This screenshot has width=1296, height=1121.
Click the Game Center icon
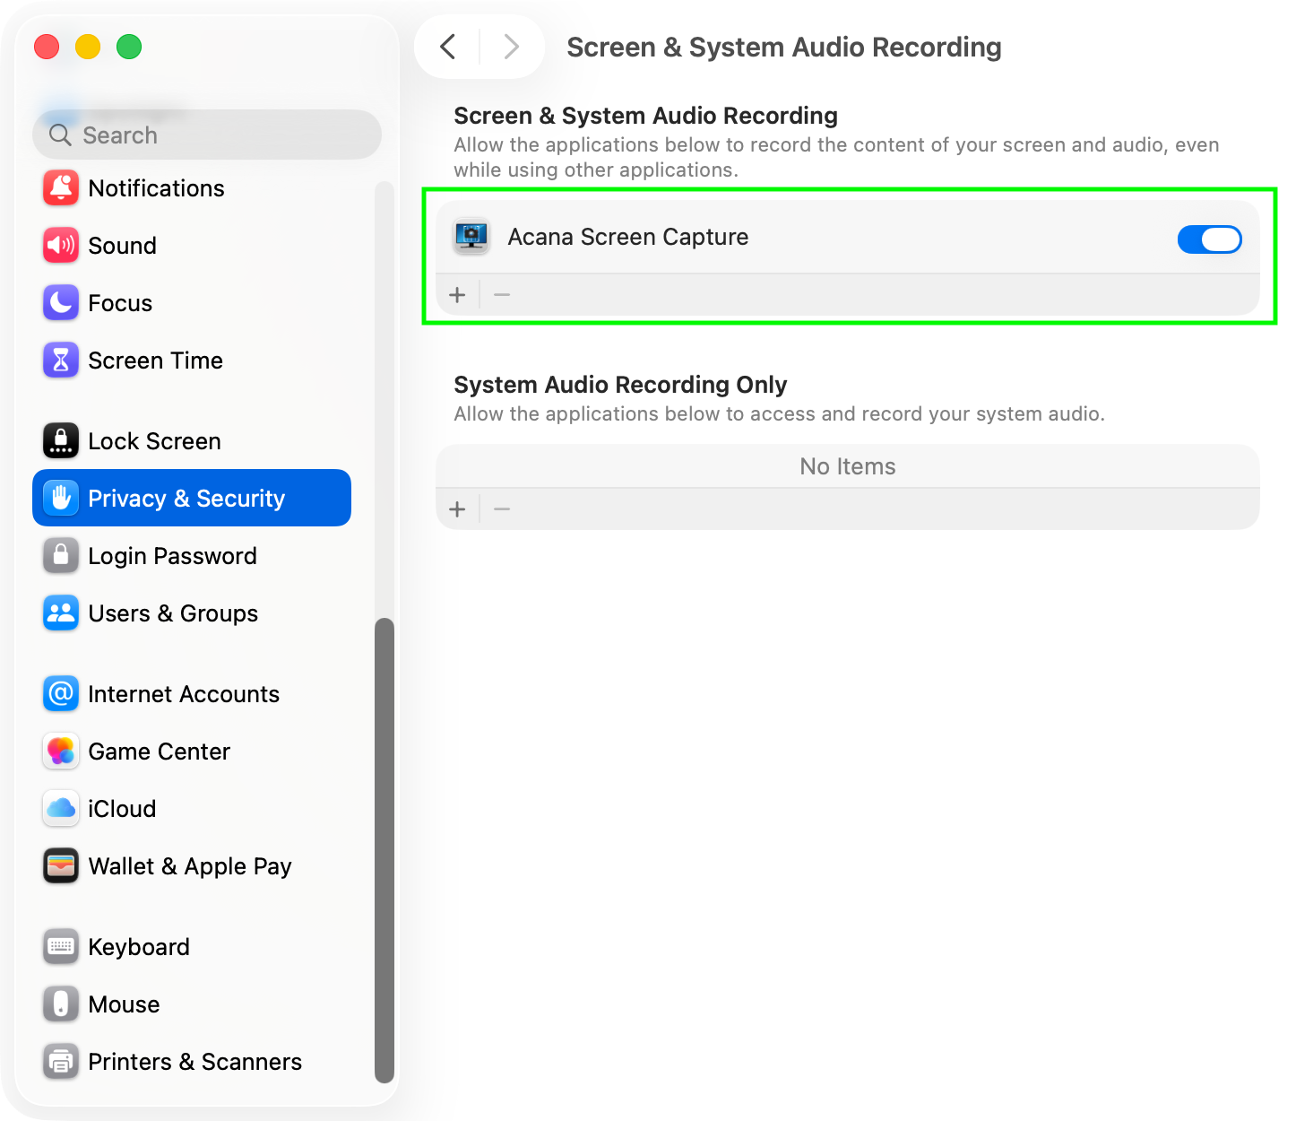click(x=61, y=752)
